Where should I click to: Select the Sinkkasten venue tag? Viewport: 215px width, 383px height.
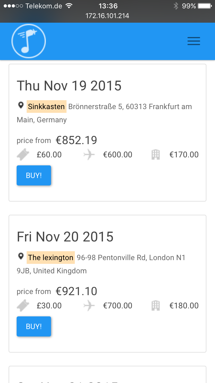point(46,107)
